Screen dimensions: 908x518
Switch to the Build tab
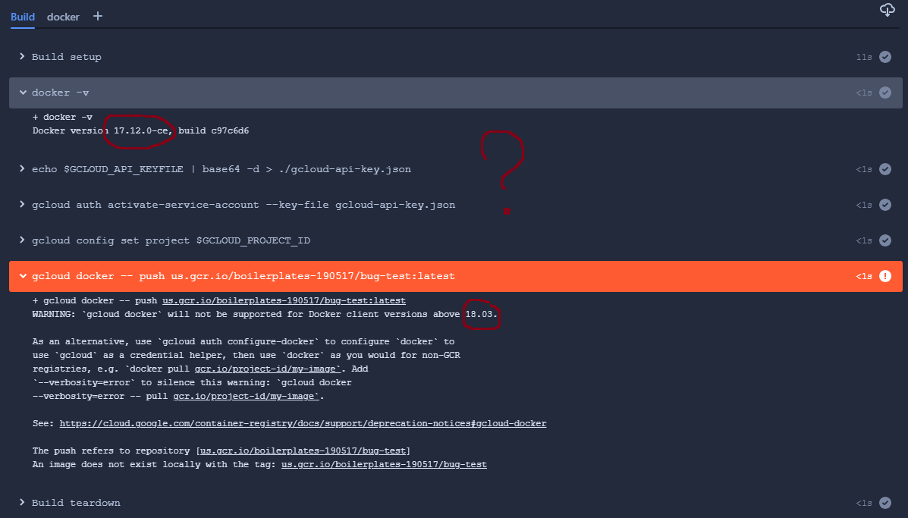click(x=23, y=17)
